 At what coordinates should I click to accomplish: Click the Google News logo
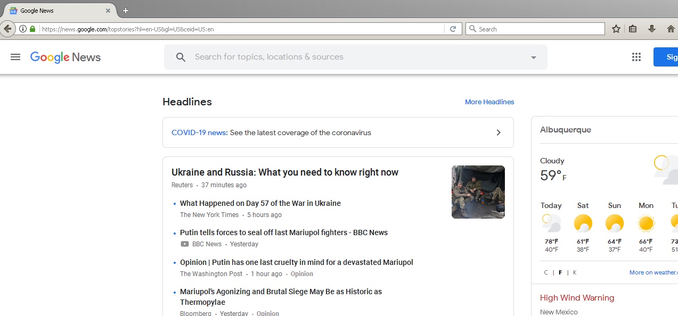click(66, 57)
